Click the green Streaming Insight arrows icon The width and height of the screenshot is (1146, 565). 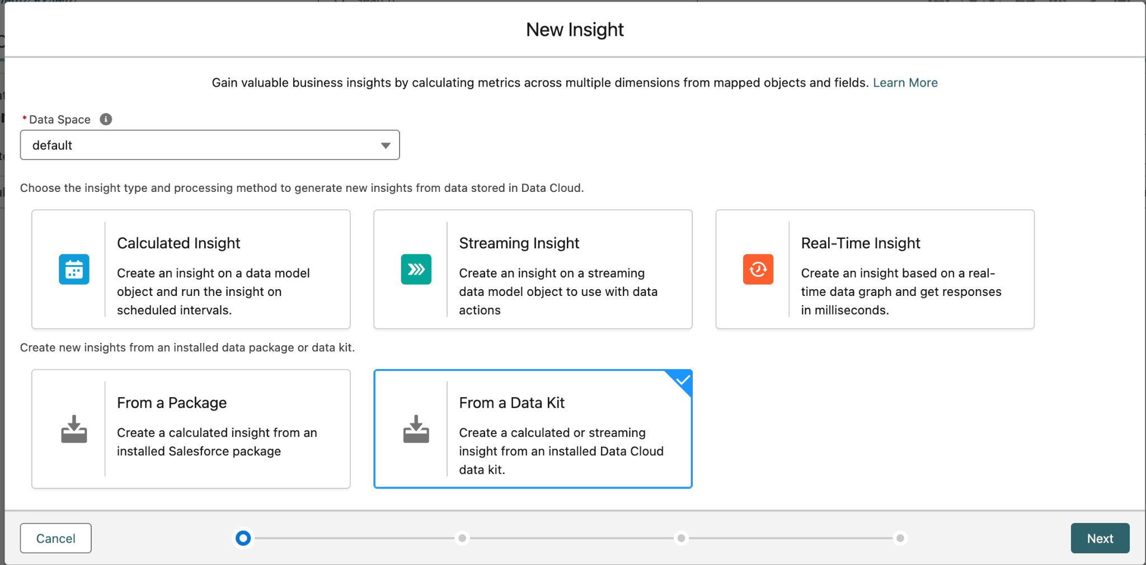(416, 269)
